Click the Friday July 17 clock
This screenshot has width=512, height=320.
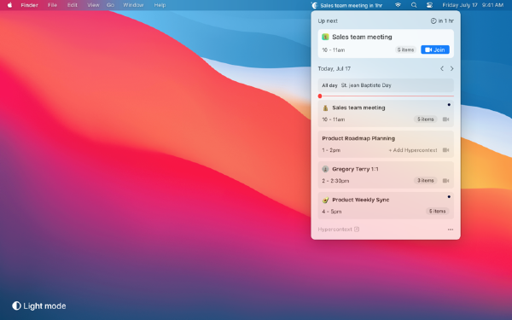(x=473, y=5)
